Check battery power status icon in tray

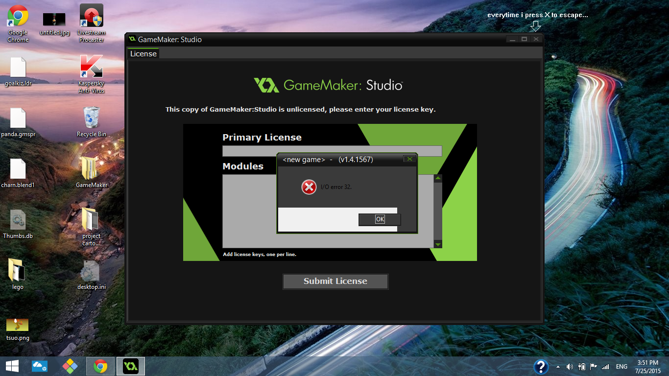[582, 367]
